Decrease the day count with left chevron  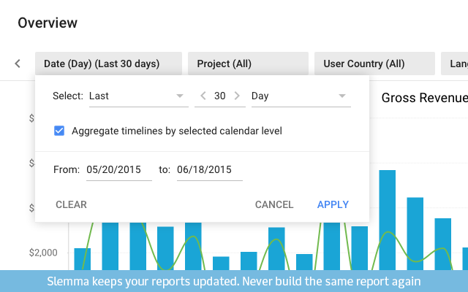(x=203, y=96)
